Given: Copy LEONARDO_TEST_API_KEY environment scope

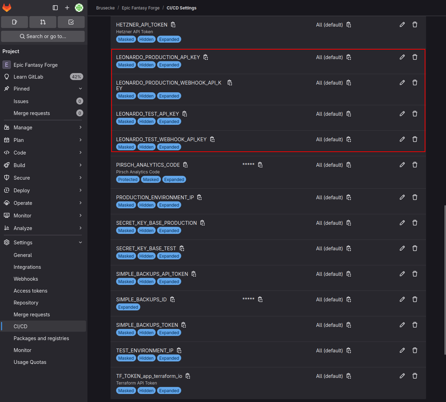Looking at the screenshot, I should point(349,114).
